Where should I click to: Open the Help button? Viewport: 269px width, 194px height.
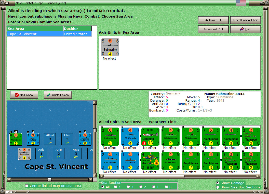[x=246, y=29]
